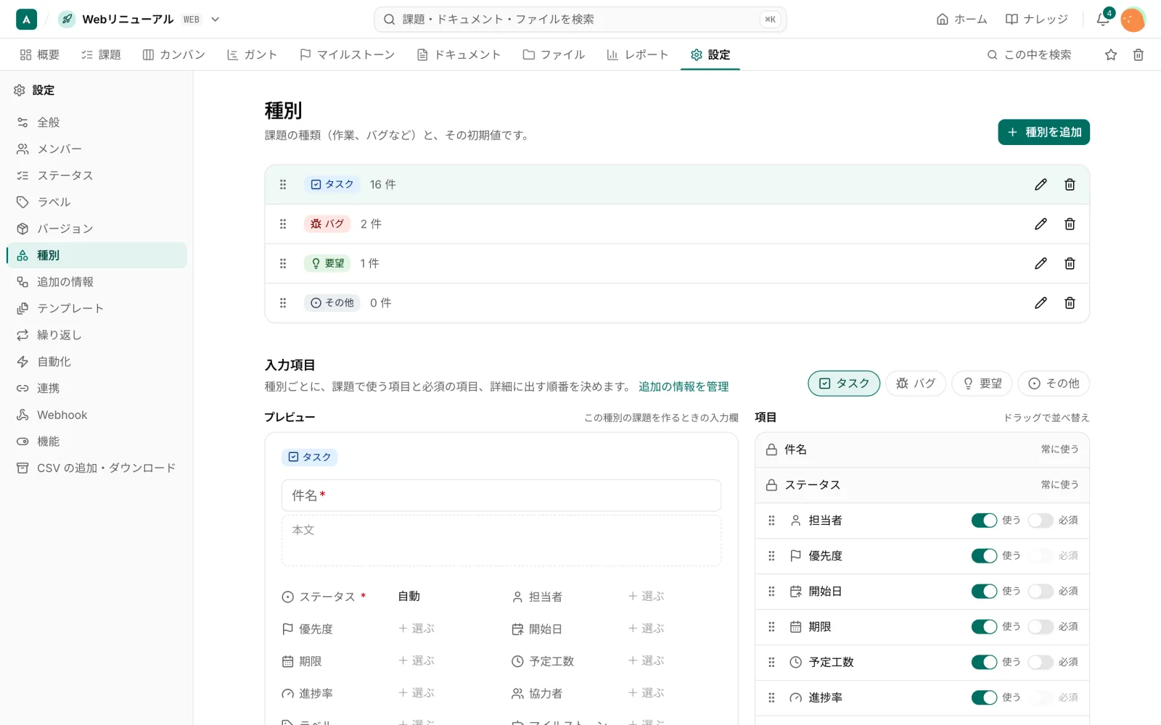The height and width of the screenshot is (725, 1161).
Task: Open Webhook settings in sidebar
Action: click(x=97, y=415)
